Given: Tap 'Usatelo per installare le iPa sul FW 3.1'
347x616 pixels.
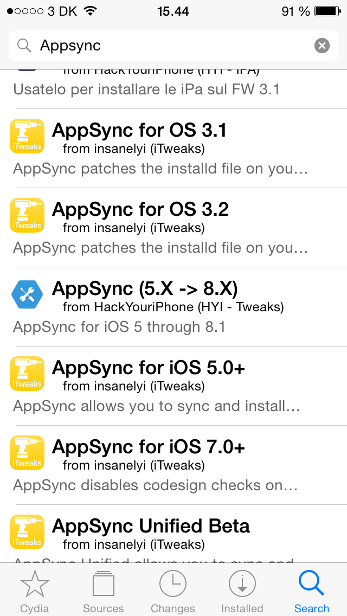Looking at the screenshot, I should (146, 90).
